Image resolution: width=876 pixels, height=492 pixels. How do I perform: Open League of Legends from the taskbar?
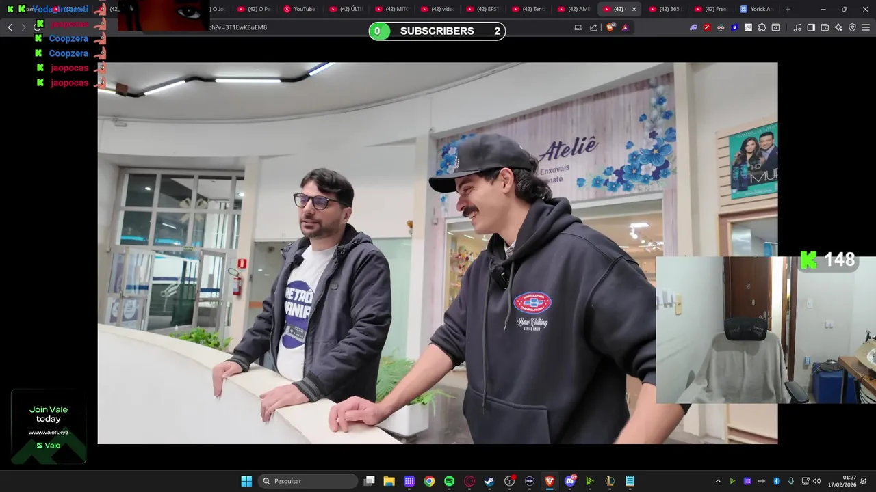[610, 481]
